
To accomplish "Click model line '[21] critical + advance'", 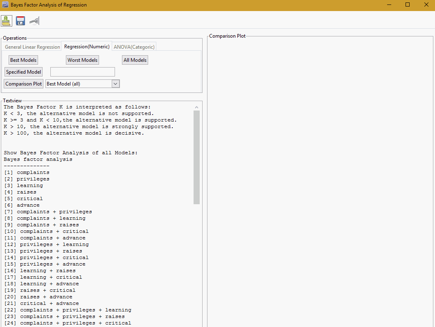I will (x=41, y=304).
